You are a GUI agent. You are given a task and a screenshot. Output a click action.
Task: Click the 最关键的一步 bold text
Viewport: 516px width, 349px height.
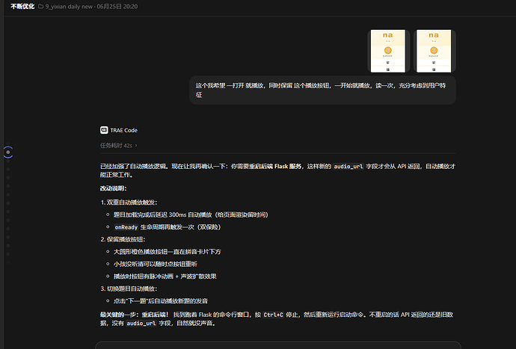(x=119, y=315)
